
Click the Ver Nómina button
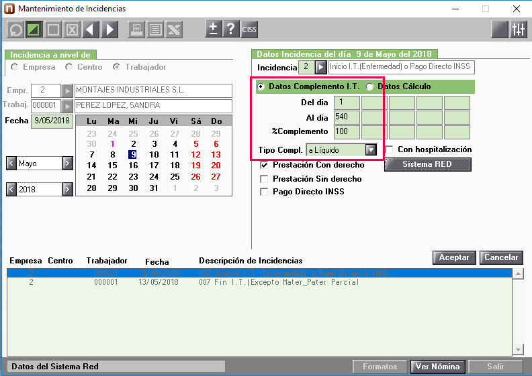438,367
